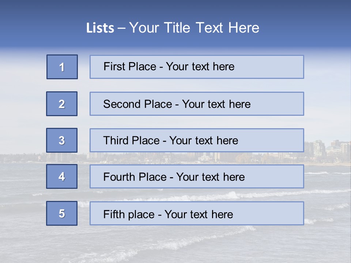
Task: Click the words Title Text Here
Action: tap(212, 28)
